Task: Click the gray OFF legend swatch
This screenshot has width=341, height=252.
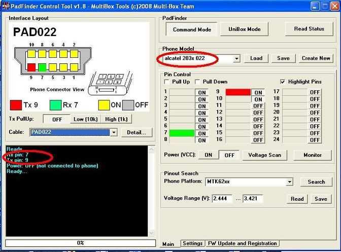Action: pyautogui.click(x=127, y=105)
